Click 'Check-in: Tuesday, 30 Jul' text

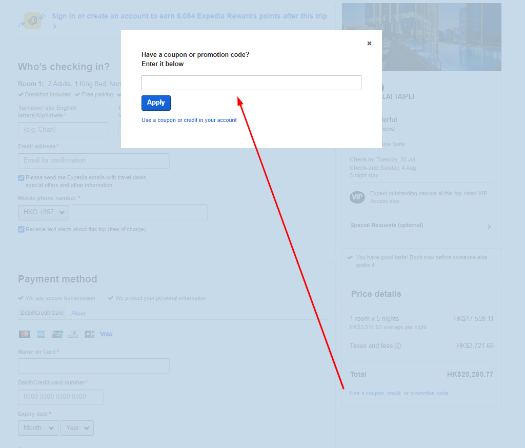click(382, 160)
